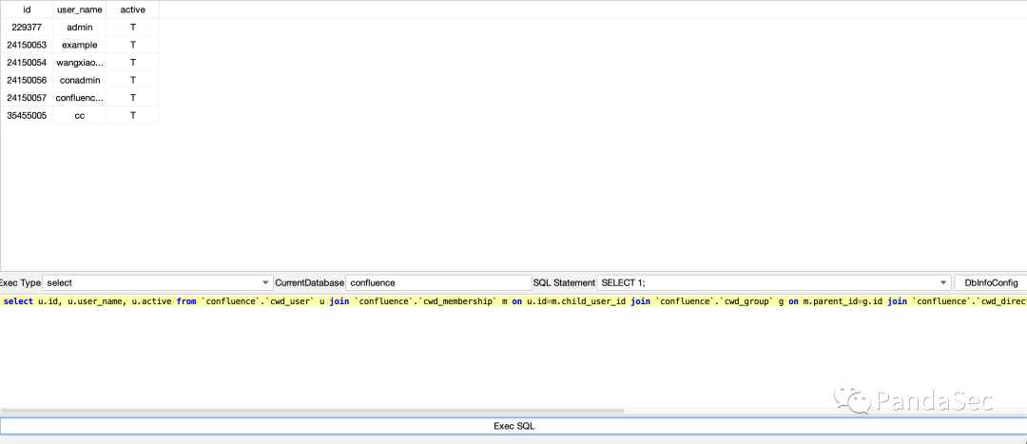Select the user_name cell example
The height and width of the screenshot is (444, 1027).
coord(80,46)
